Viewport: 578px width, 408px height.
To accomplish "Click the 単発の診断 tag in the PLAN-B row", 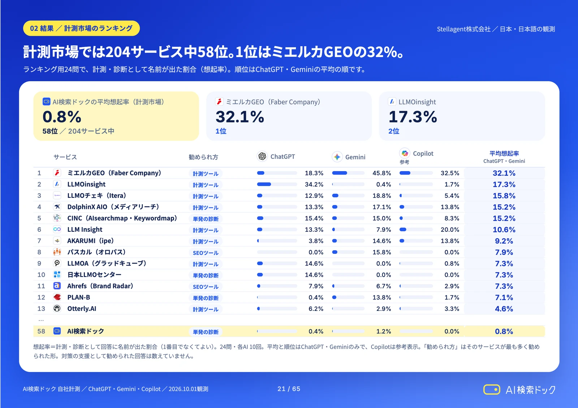I will (206, 298).
